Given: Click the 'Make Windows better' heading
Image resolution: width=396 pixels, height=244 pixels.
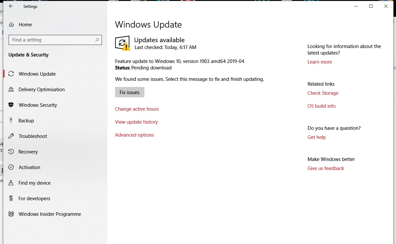Looking at the screenshot, I should tap(331, 159).
